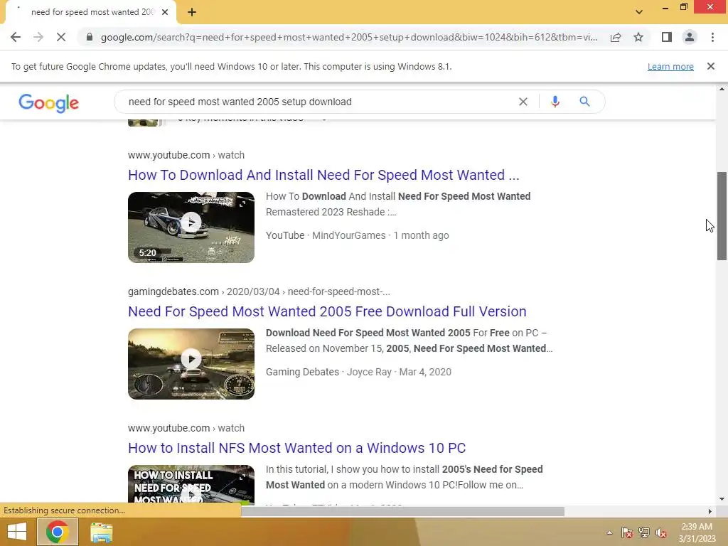The height and width of the screenshot is (546, 728).
Task: Submit the search with the magnifier icon
Action: tap(584, 102)
